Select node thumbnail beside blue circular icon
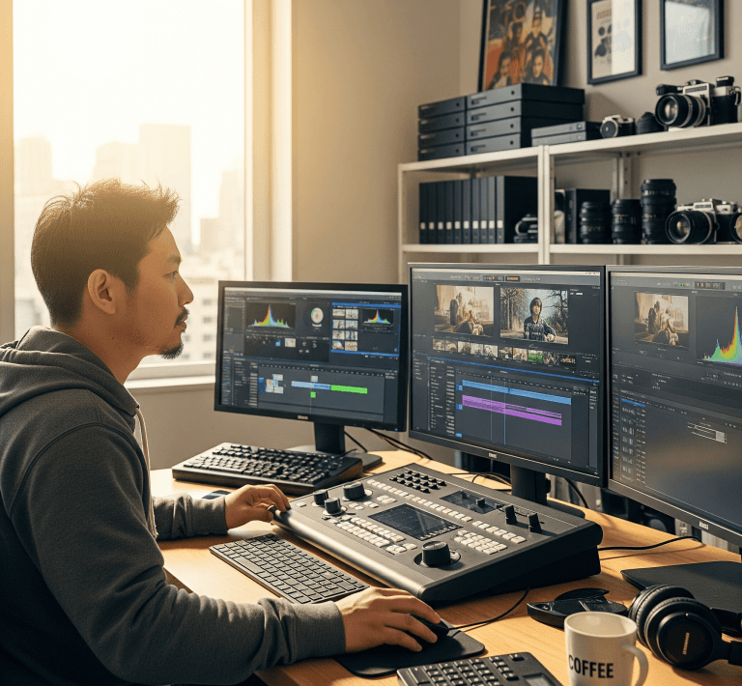 point(290,343)
